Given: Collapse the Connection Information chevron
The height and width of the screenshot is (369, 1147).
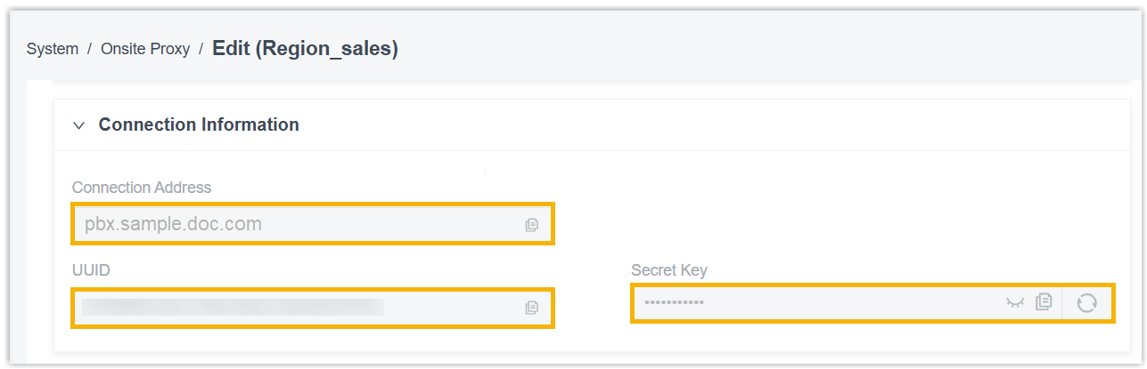Looking at the screenshot, I should coord(78,125).
